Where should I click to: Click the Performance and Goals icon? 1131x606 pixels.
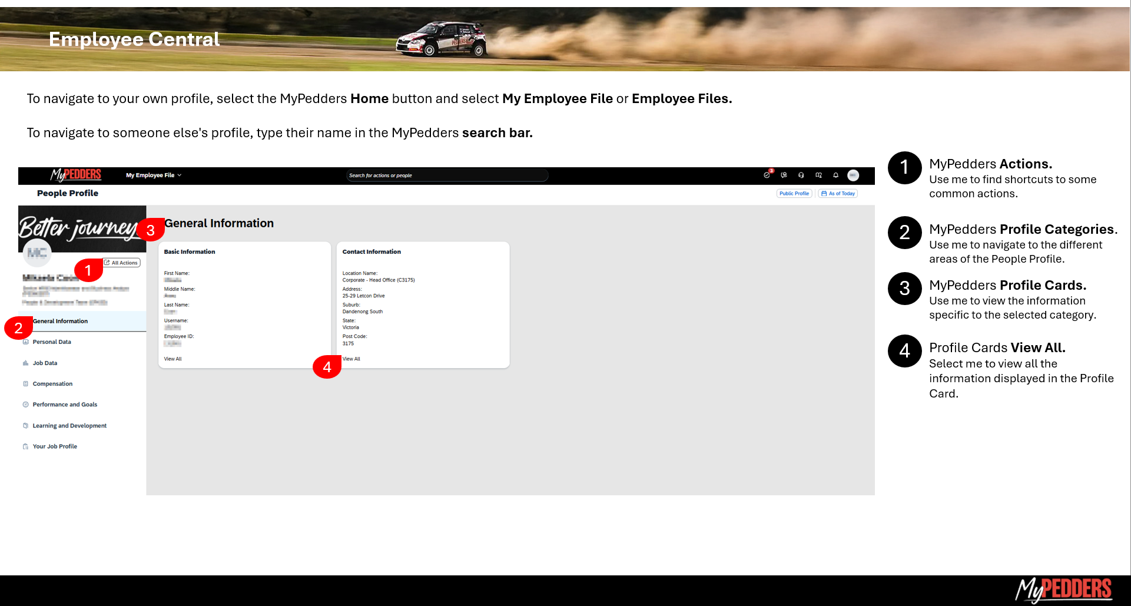(x=25, y=405)
